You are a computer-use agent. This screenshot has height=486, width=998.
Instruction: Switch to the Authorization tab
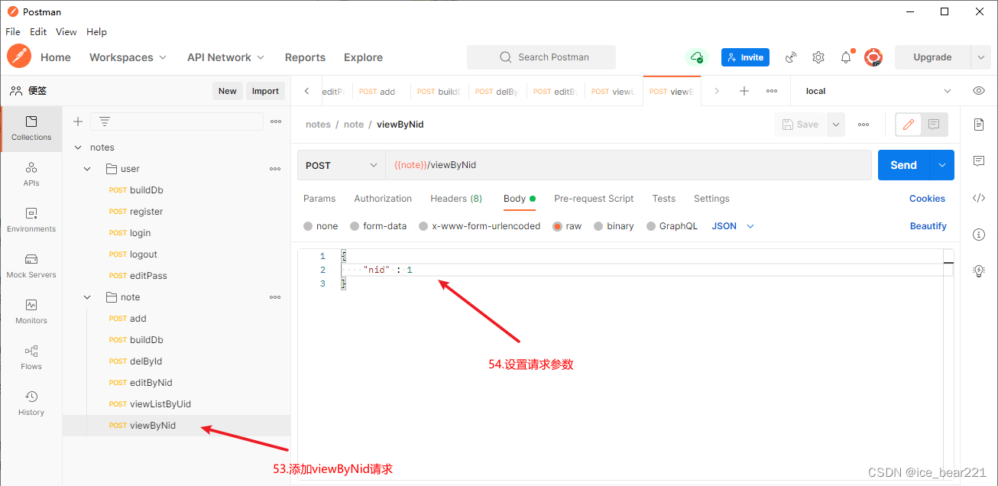[383, 199]
